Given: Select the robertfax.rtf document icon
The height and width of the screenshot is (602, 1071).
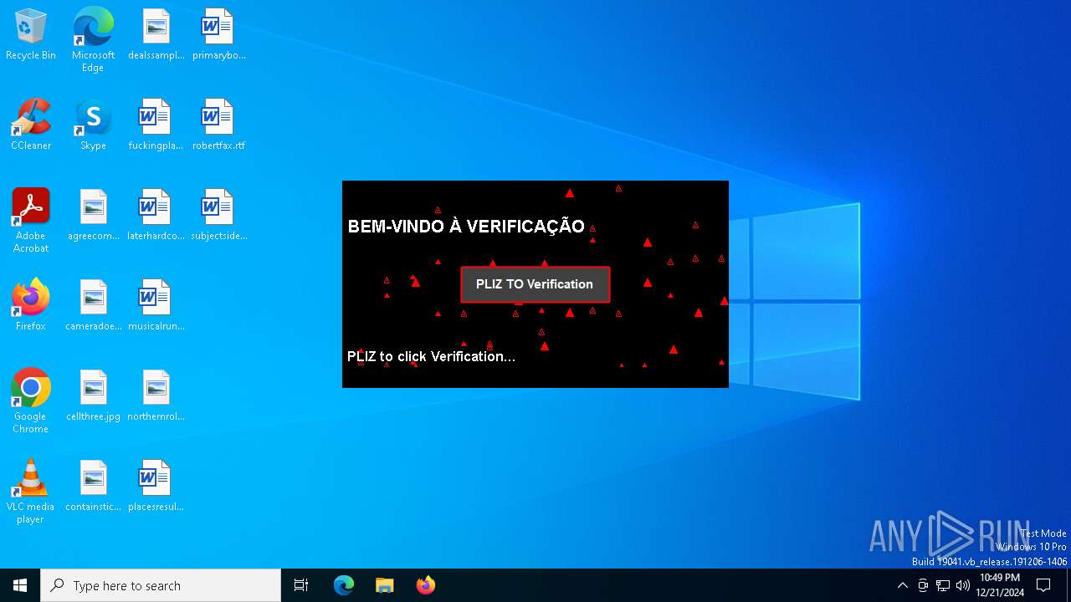Looking at the screenshot, I should (218, 125).
